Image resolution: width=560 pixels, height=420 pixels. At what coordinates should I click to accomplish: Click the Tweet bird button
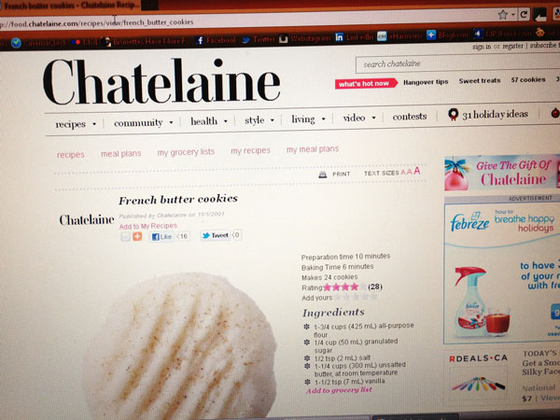215,235
